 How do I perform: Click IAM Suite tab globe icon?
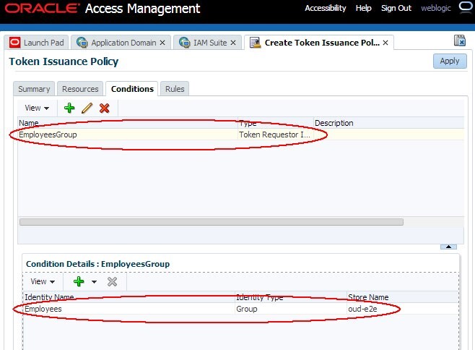coord(185,43)
